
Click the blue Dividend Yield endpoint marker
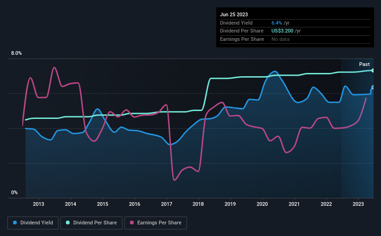[x=373, y=87]
